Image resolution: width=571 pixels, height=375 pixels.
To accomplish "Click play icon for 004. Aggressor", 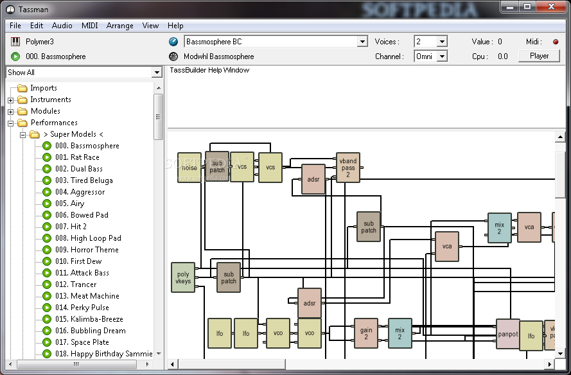I will point(47,192).
